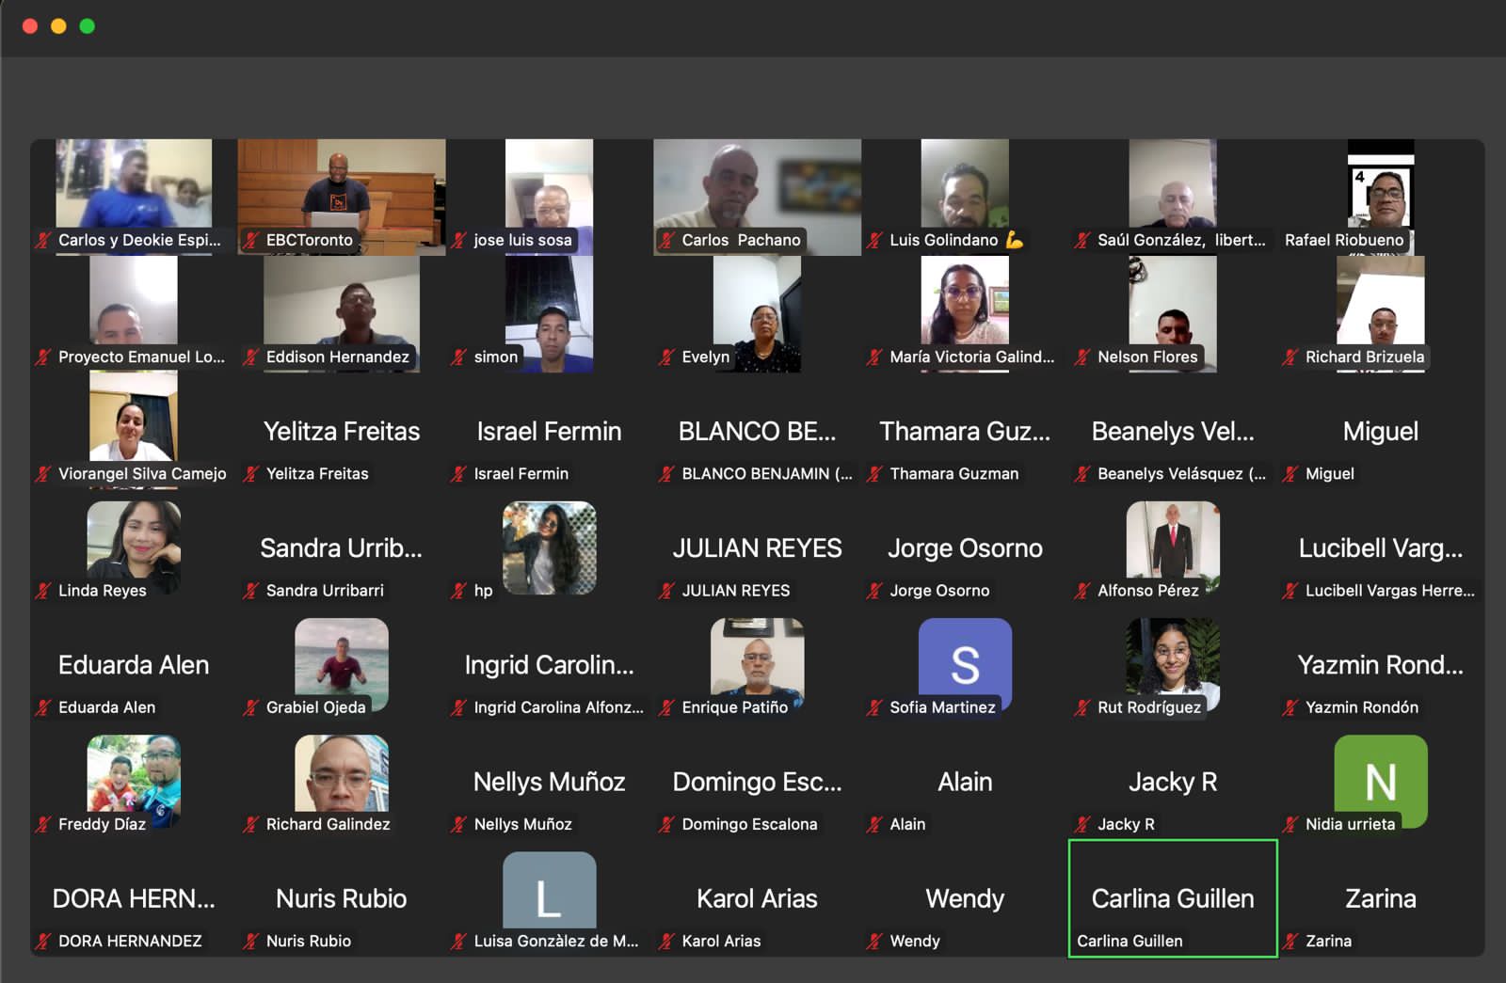This screenshot has height=983, width=1506.
Task: Click the large JULIAN REYES name tile
Action: [757, 547]
